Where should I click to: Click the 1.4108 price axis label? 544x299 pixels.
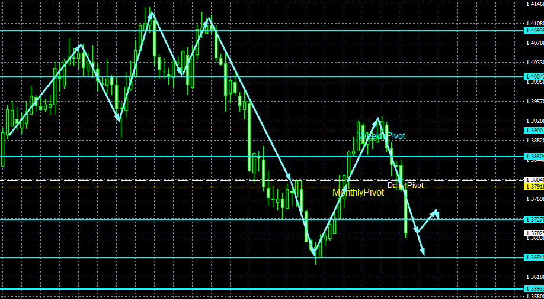(535, 24)
